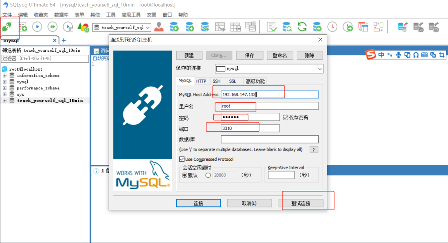Open new query editor toolbar icon
Image resolution: width=448 pixels, height=243 pixels.
22,27
